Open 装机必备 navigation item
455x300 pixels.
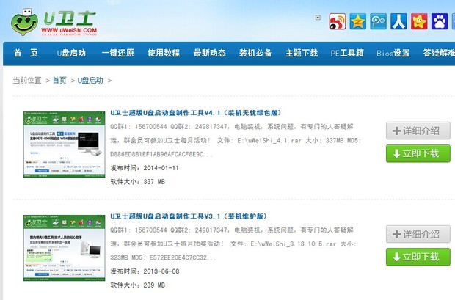pyautogui.click(x=255, y=53)
